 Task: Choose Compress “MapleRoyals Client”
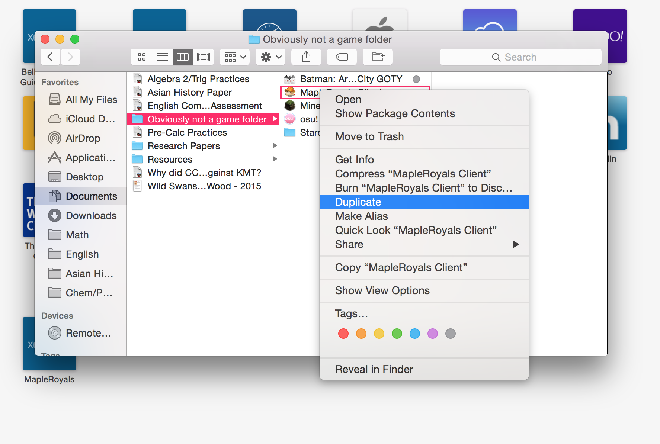424,174
